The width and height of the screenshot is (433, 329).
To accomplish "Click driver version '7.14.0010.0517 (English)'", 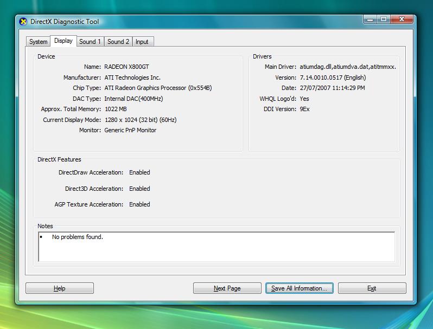I will [x=333, y=78].
